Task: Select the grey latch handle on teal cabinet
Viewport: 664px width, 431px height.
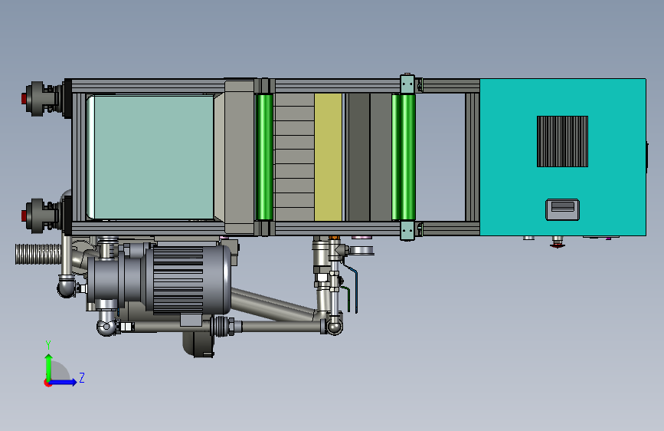Action: pos(562,209)
